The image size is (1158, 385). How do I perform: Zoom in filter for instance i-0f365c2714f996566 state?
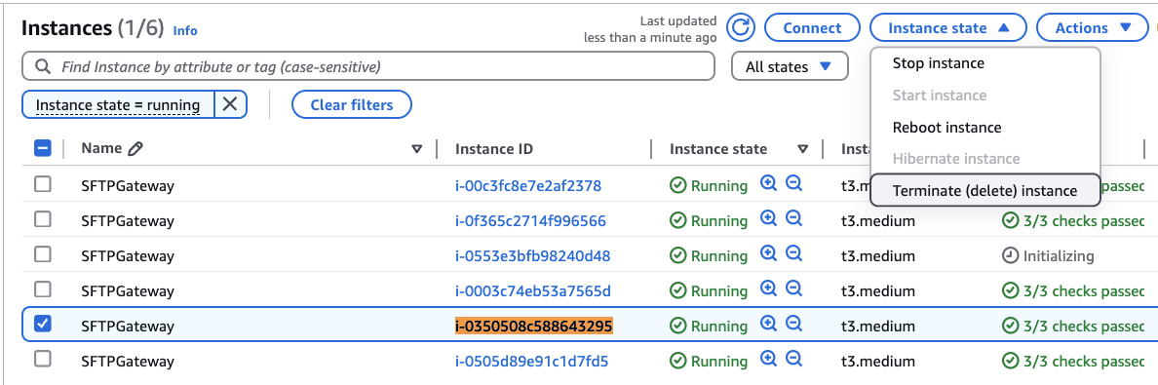(769, 219)
